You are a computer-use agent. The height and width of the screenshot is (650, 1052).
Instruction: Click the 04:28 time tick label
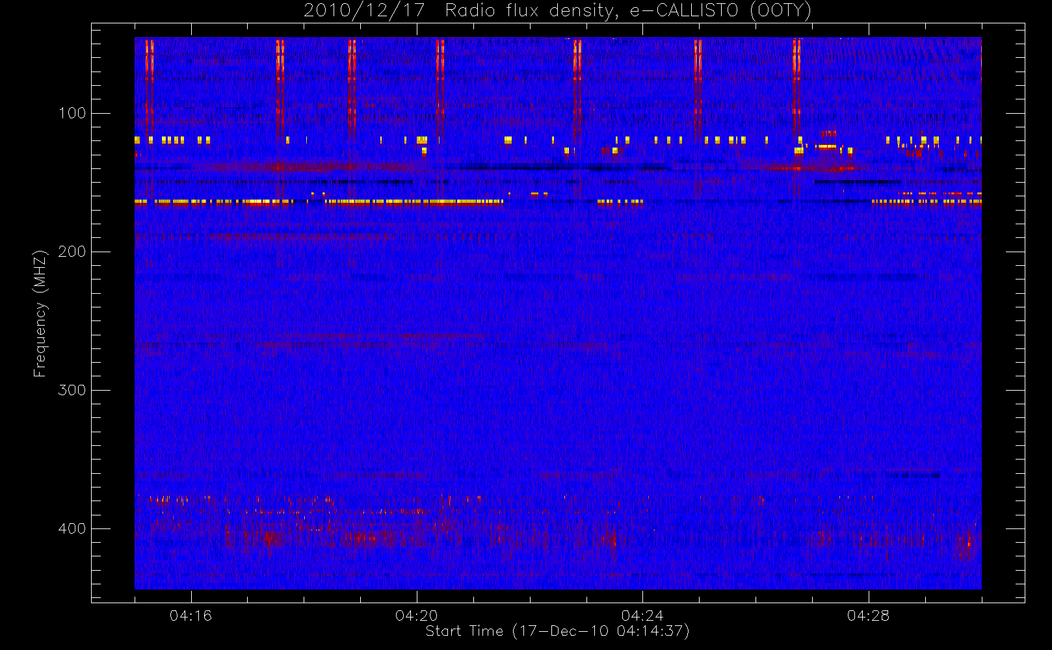(868, 616)
